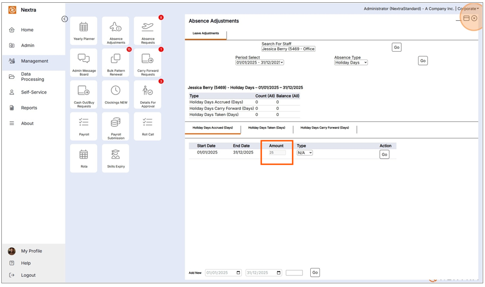Image resolution: width=485 pixels, height=287 pixels.
Task: Click the Holiday Days Carry Forward (Days) summary row
Action: point(245,108)
